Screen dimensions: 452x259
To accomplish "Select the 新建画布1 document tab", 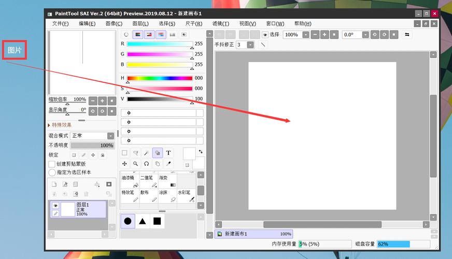I will (x=254, y=234).
